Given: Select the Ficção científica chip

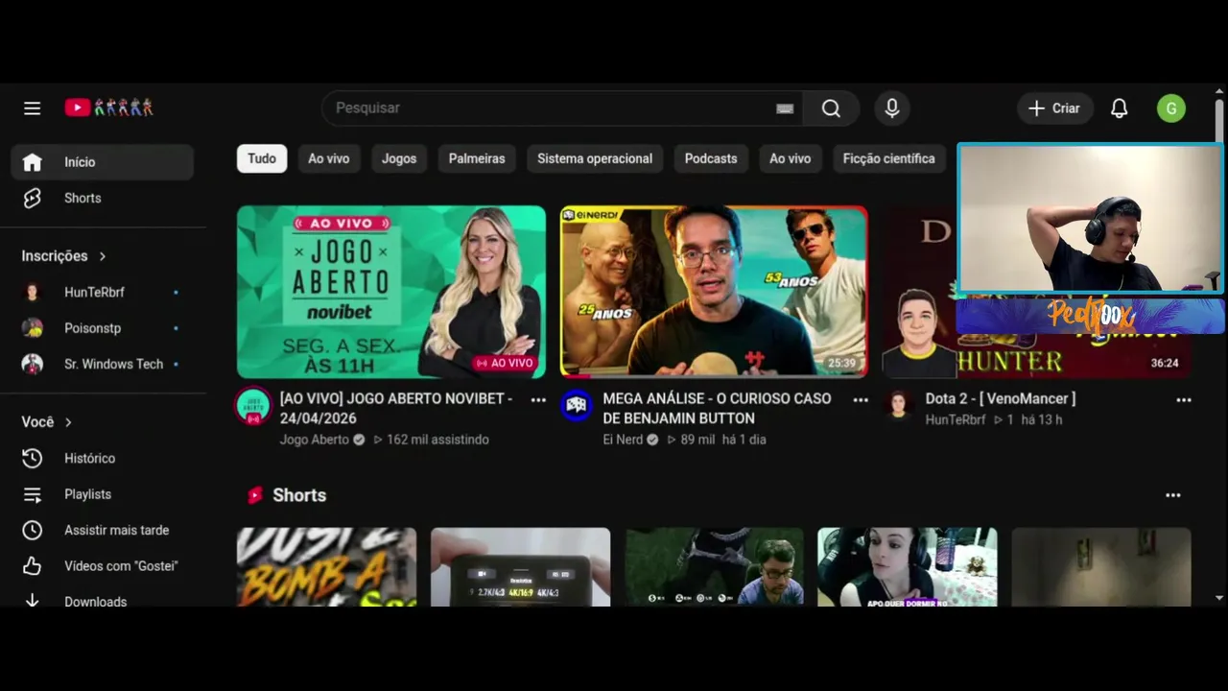Looking at the screenshot, I should (888, 158).
